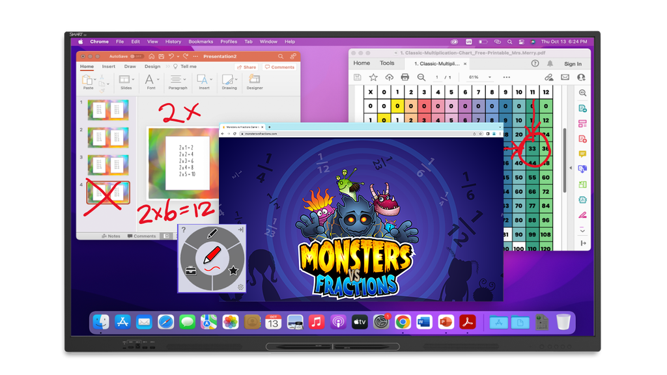Viewport: 667px width, 375px height.
Task: Open the Bookmarks menu in menu bar
Action: [201, 42]
